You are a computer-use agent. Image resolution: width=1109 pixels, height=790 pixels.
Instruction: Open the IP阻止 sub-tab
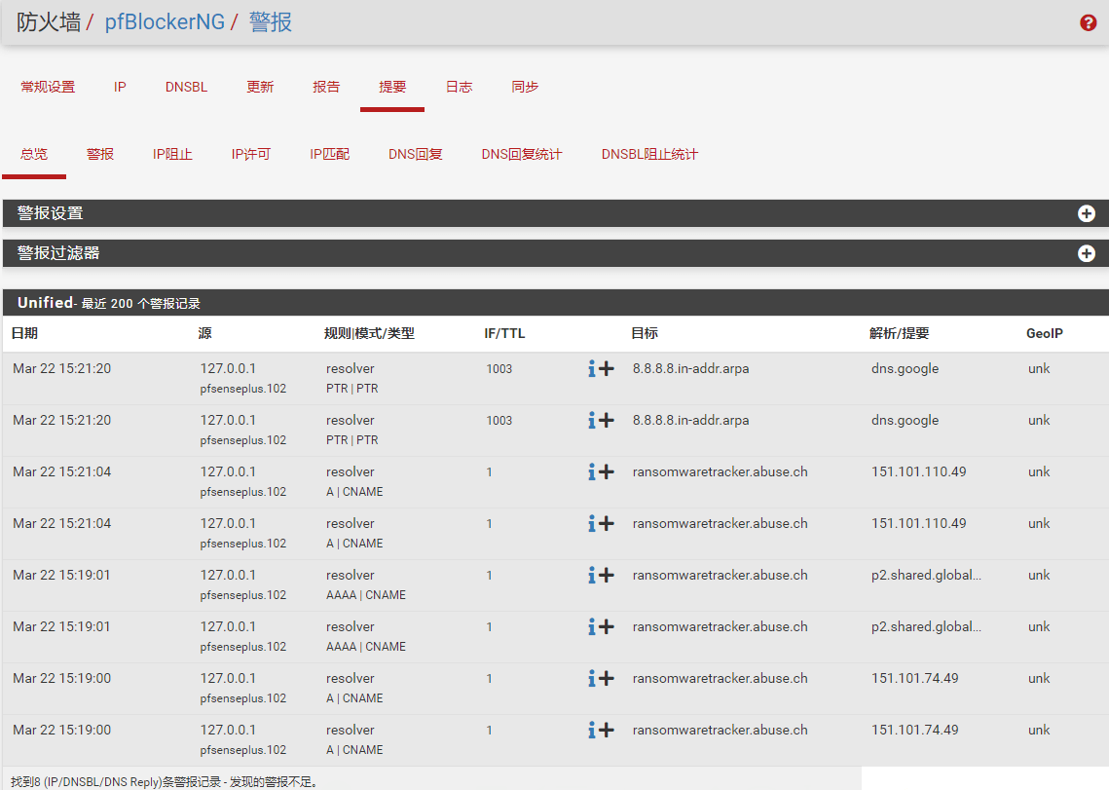pos(172,154)
